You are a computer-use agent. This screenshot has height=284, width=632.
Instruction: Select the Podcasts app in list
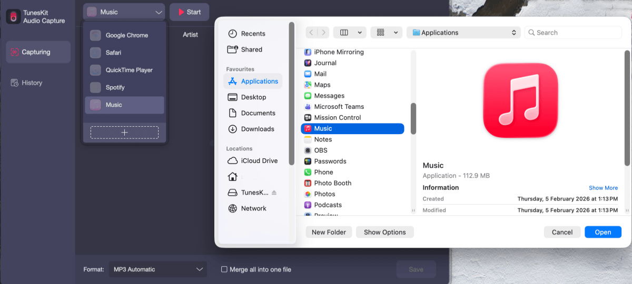352,205
